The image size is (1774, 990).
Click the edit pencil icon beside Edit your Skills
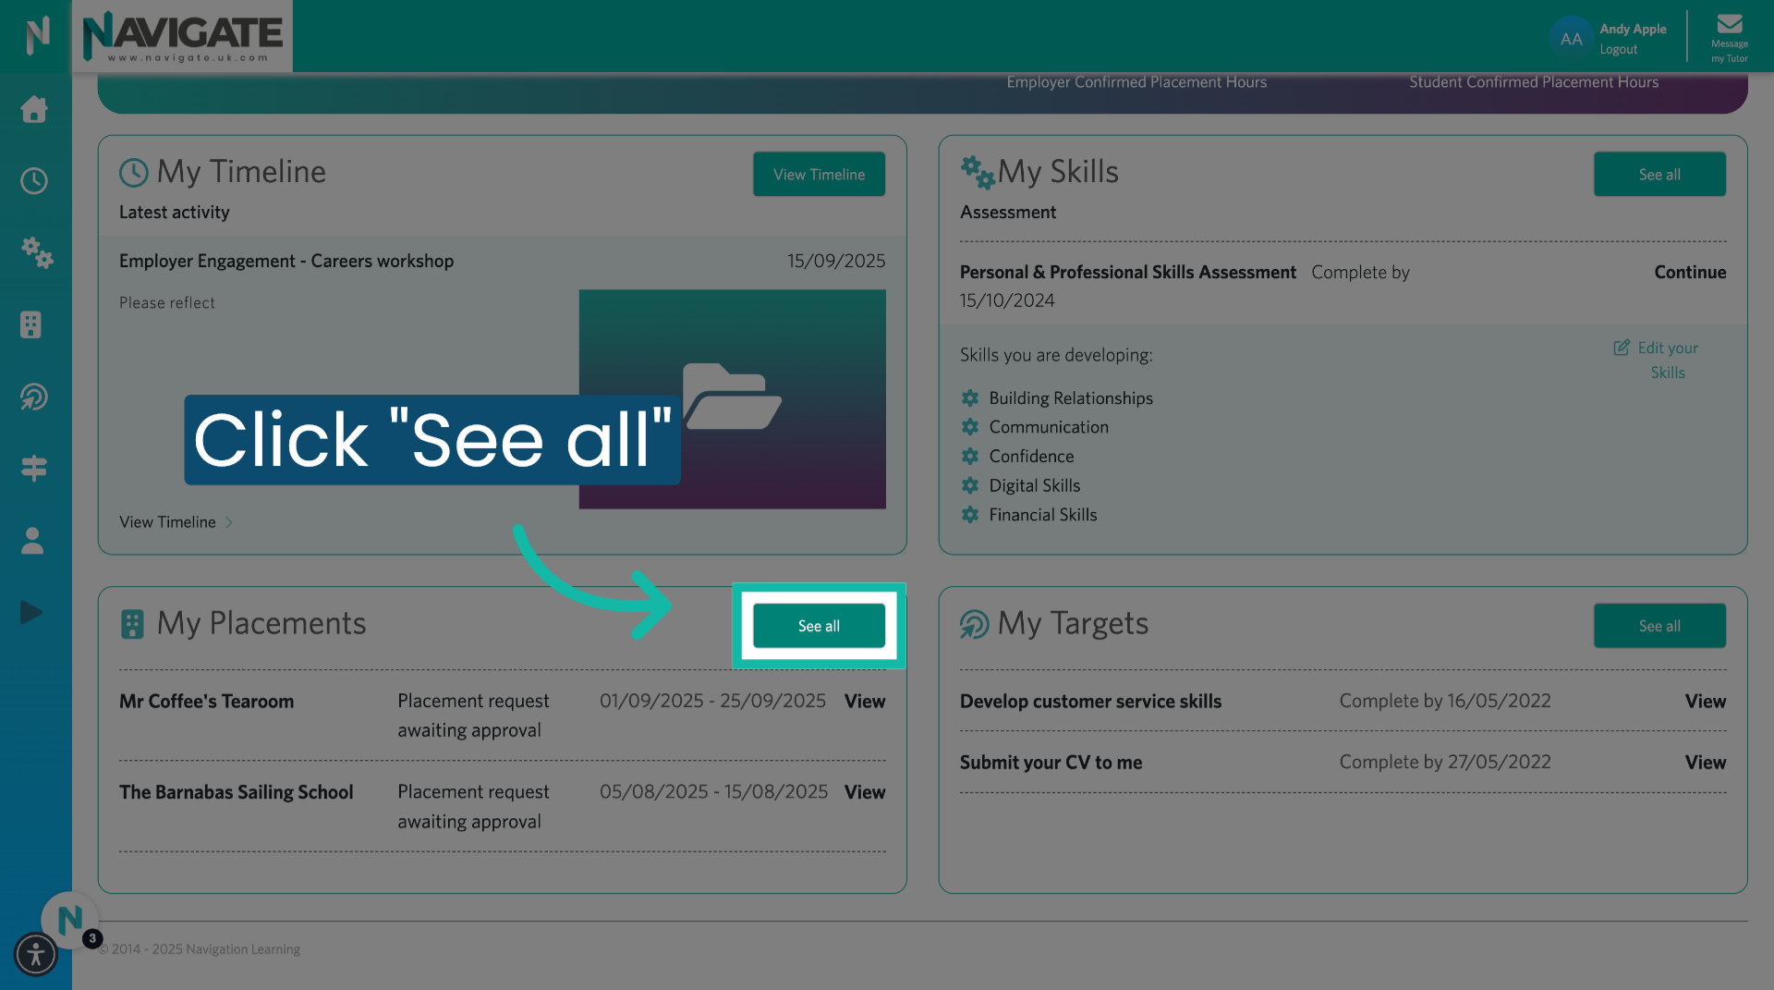coord(1622,348)
